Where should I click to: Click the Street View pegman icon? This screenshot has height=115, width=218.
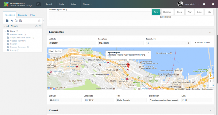pyautogui.click(x=211, y=75)
